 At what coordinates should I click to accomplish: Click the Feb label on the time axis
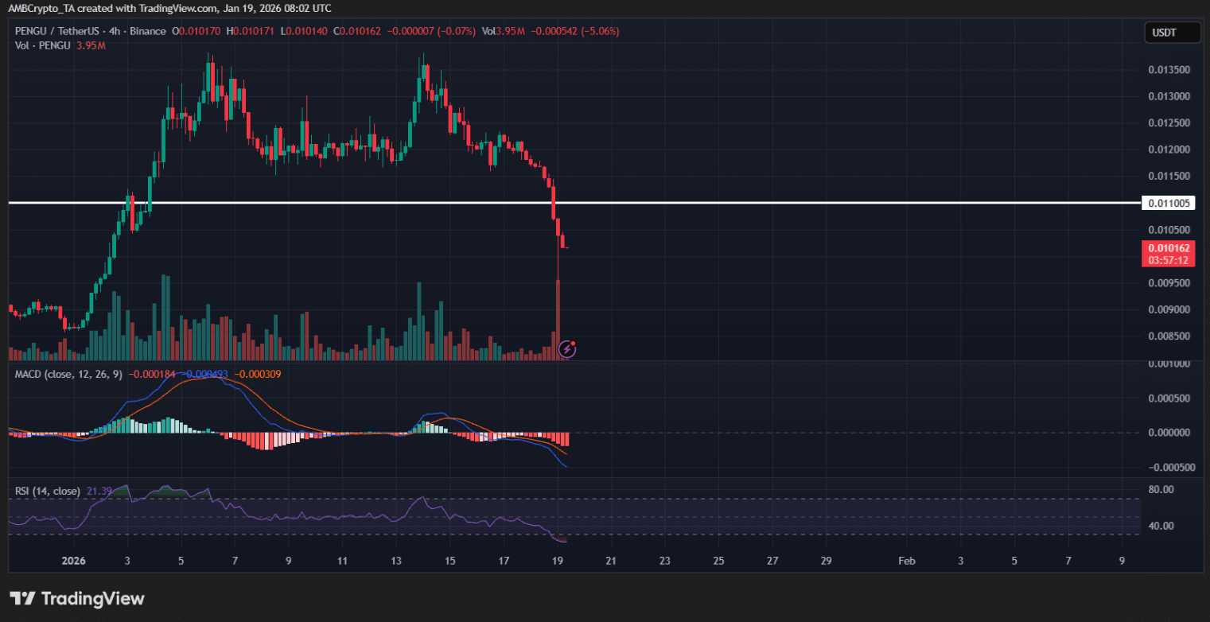(x=906, y=561)
